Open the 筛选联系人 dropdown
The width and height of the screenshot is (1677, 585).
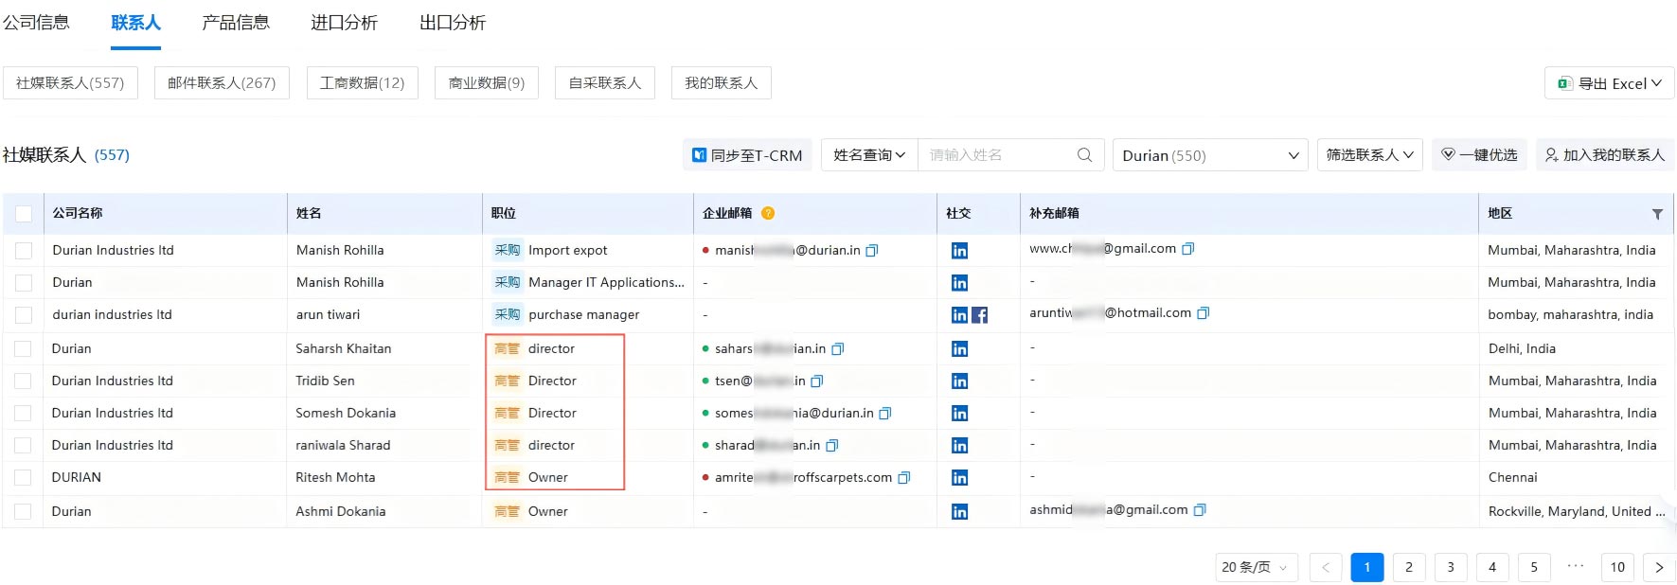coord(1370,154)
